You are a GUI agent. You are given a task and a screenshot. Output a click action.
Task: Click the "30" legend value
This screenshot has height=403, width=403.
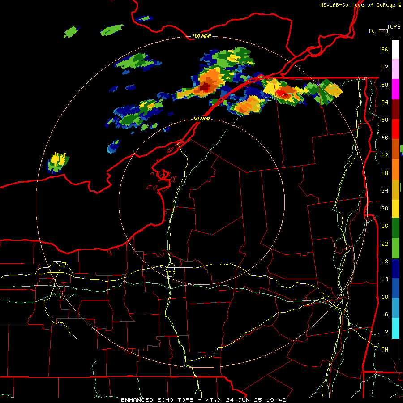coord(385,208)
